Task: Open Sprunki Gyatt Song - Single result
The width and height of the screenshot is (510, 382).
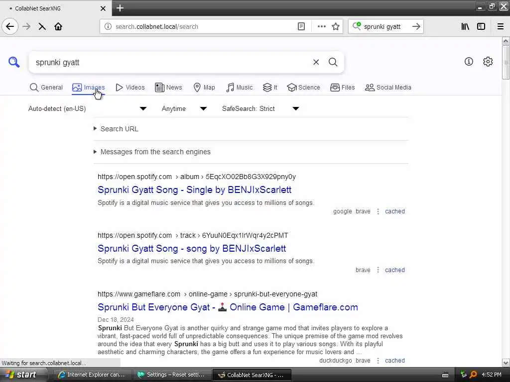Action: (195, 190)
